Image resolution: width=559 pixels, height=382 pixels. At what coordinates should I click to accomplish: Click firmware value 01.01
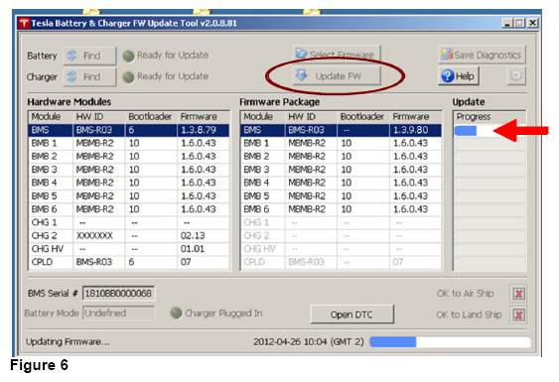tap(193, 249)
